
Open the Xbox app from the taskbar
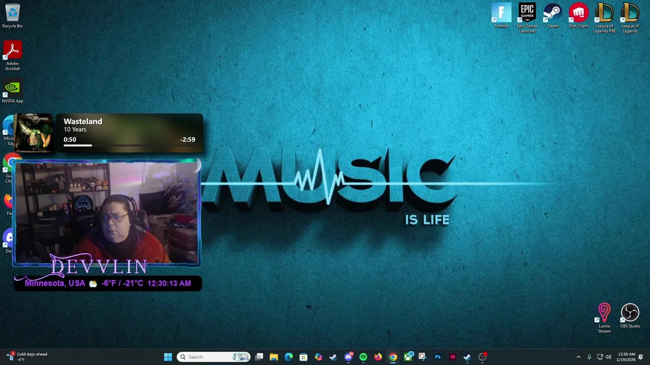click(x=408, y=357)
